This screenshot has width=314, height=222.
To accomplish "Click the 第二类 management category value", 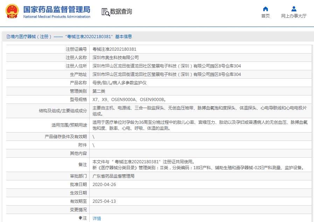I will pyautogui.click(x=99, y=91).
